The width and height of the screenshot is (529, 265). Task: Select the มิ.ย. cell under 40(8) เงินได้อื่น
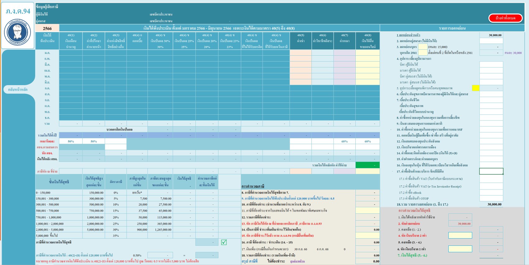pyautogui.click(x=367, y=82)
